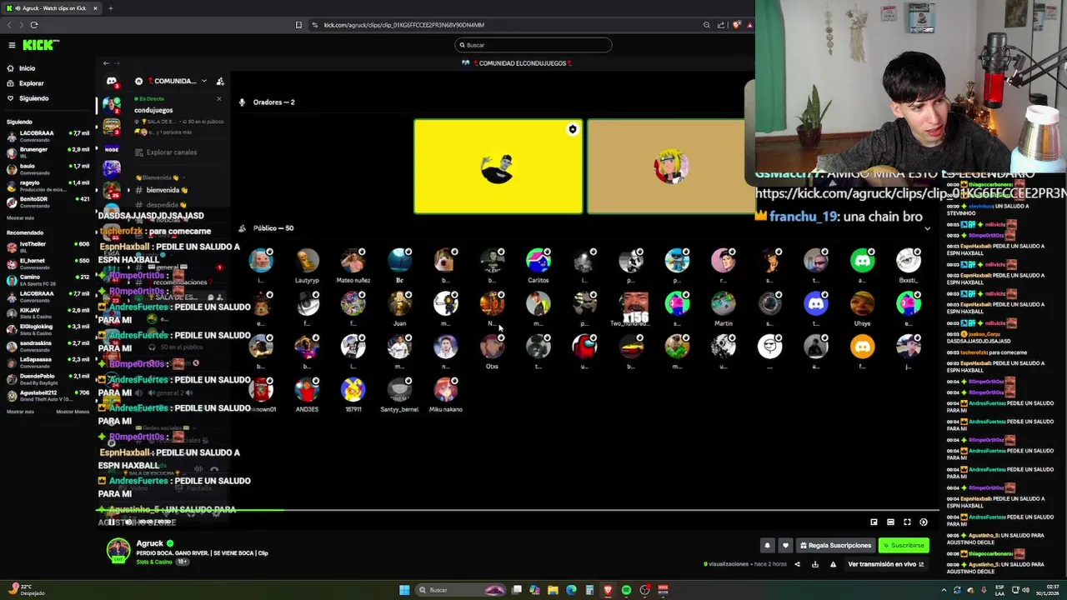Close the Agruck Watch clips tab
This screenshot has width=1067, height=600.
coord(95,8)
